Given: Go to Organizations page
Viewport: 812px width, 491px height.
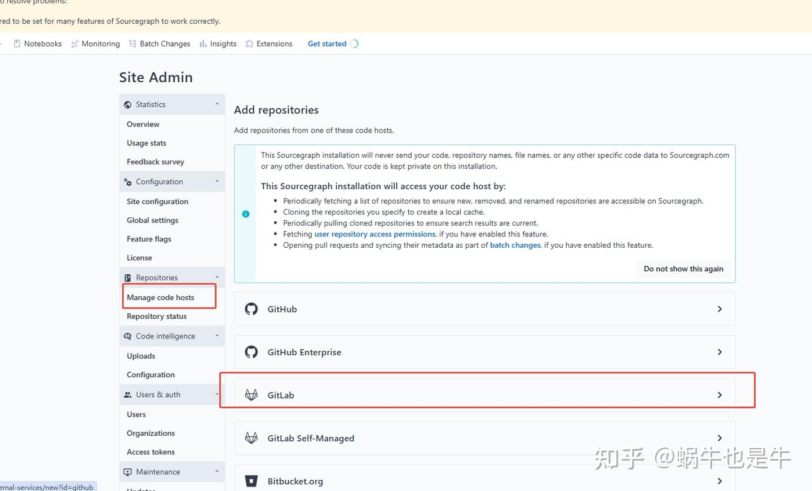Looking at the screenshot, I should coord(151,433).
